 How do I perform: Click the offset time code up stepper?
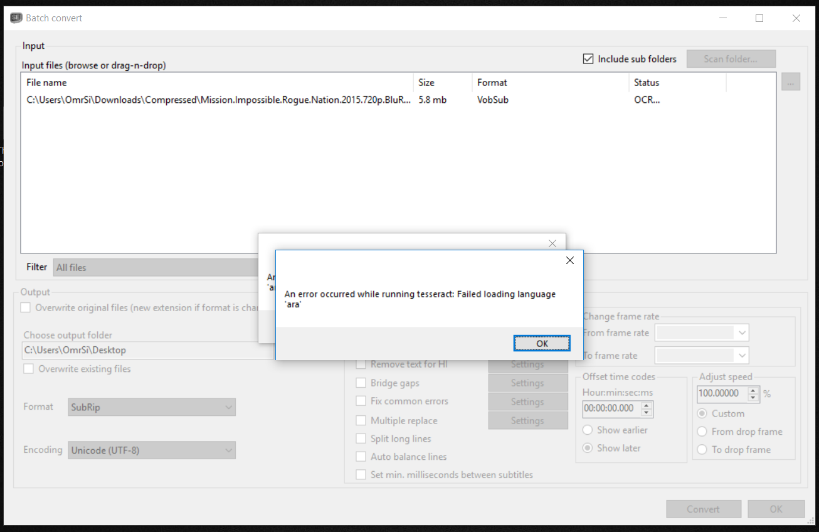647,405
